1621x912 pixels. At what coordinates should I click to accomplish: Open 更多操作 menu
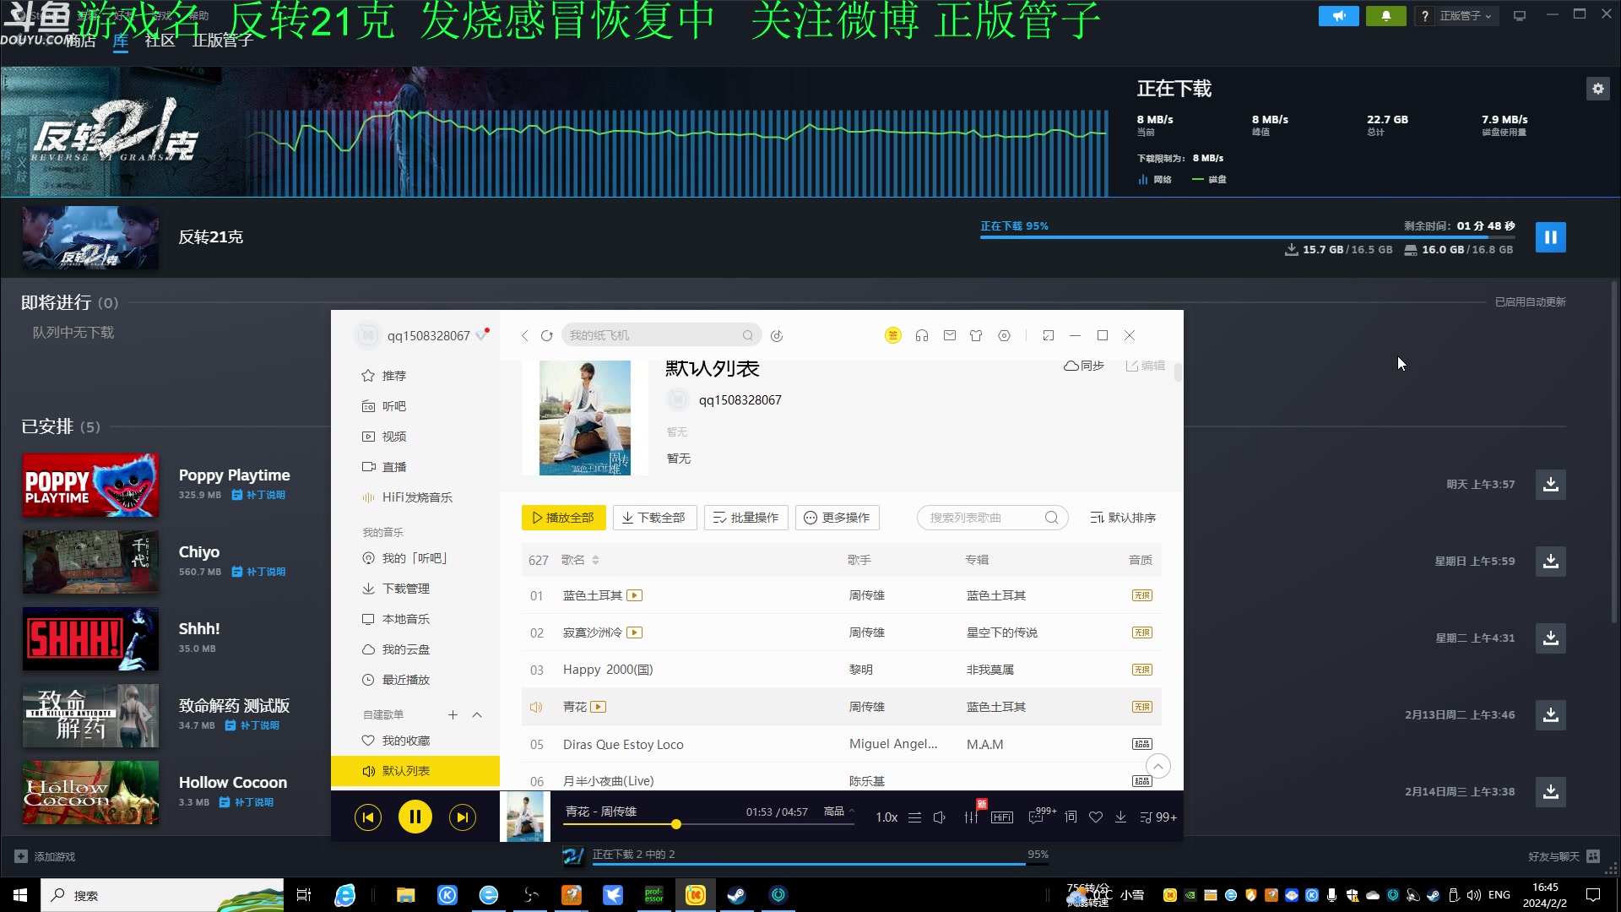pos(838,518)
